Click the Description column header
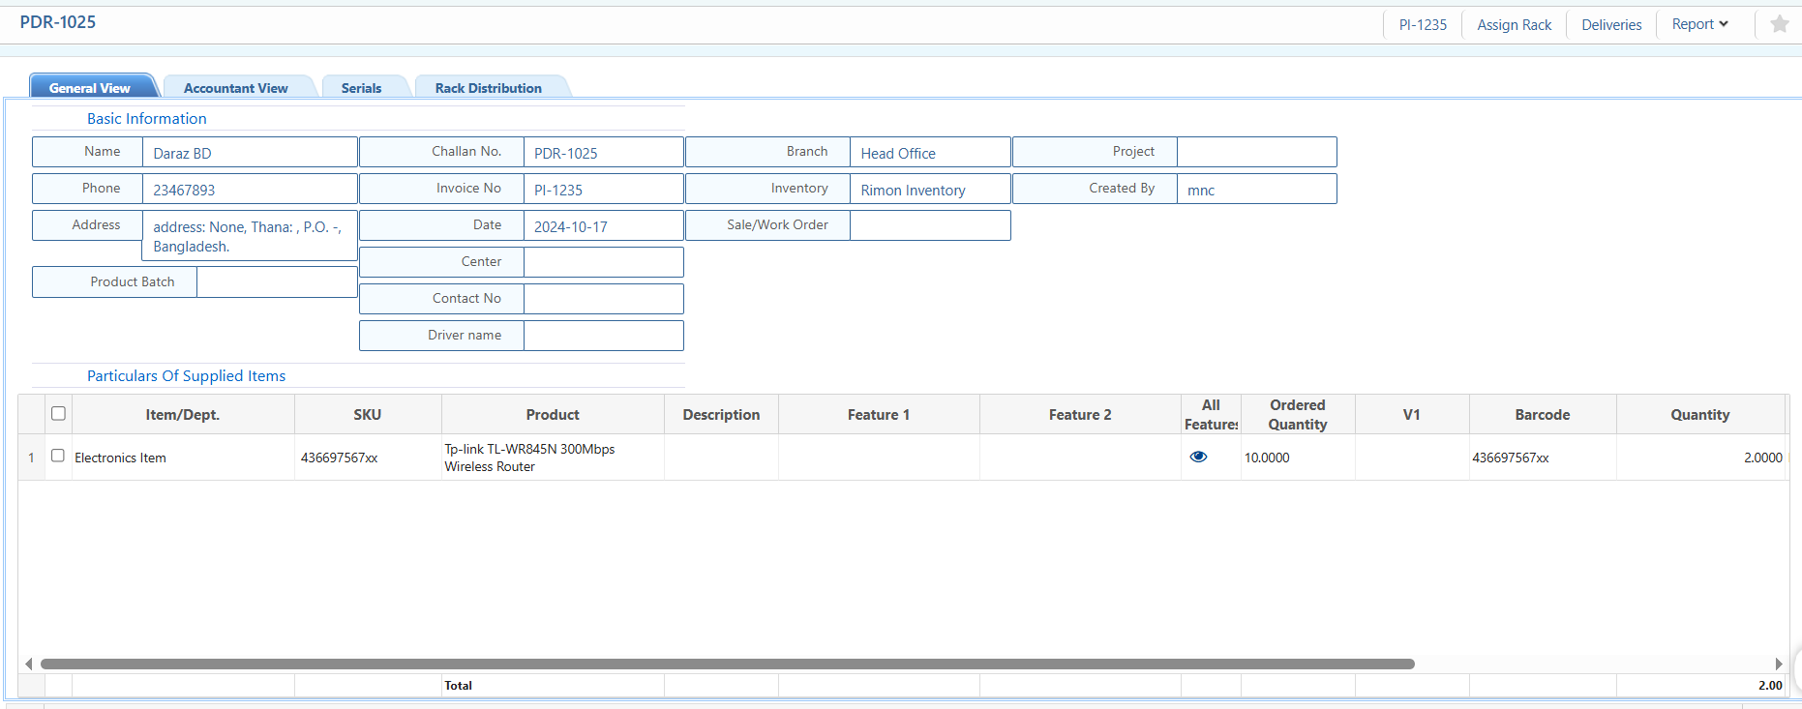Image resolution: width=1802 pixels, height=709 pixels. pos(721,414)
